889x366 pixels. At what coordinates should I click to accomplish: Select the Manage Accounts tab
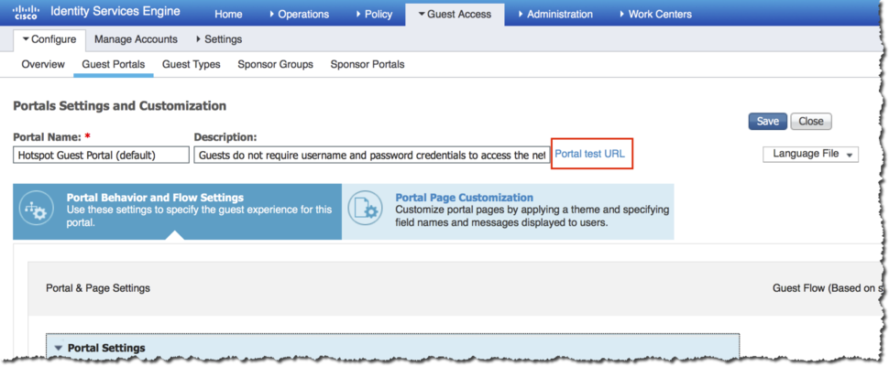136,39
